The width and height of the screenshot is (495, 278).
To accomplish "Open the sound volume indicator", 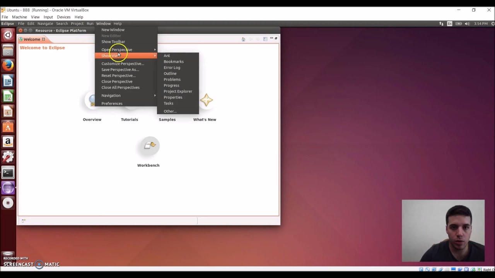I will coord(467,24).
